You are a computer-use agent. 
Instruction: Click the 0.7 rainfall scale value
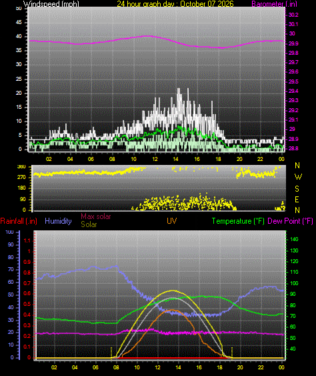tap(27, 283)
